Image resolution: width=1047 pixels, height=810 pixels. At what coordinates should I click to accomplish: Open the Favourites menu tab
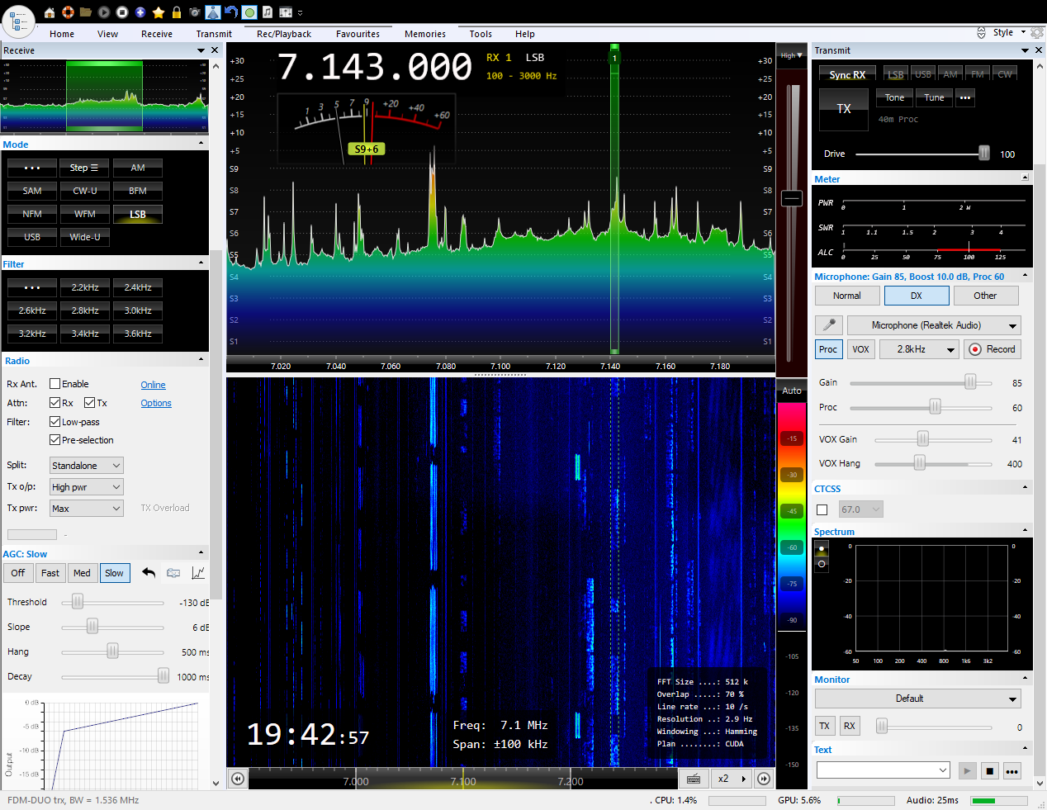coord(358,34)
